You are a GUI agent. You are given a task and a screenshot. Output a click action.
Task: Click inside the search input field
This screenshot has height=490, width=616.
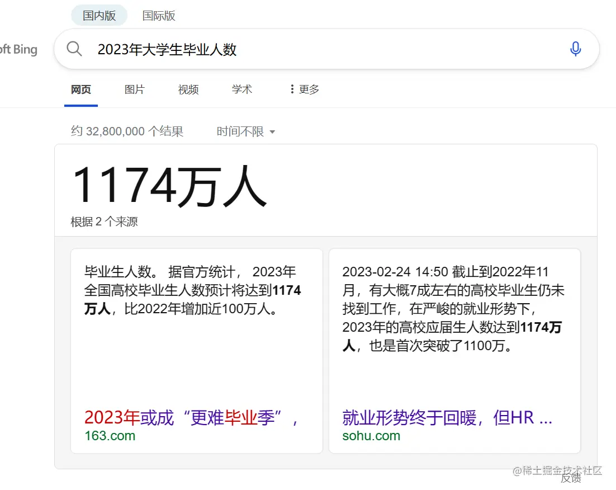point(279,49)
